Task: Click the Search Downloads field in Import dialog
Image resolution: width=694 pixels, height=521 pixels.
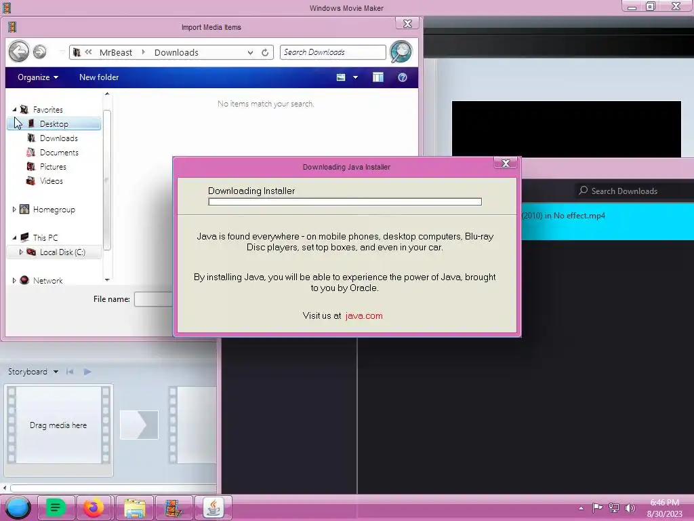Action: [333, 52]
